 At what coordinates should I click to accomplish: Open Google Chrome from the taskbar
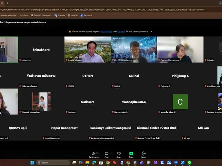coord(108,163)
